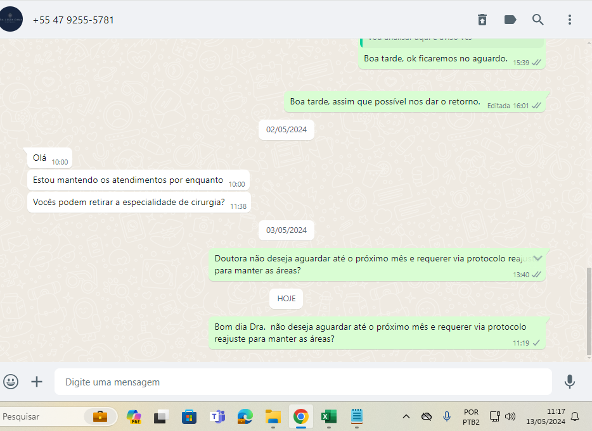
Task: Click the chat scrollbar thumb
Action: click(x=589, y=311)
